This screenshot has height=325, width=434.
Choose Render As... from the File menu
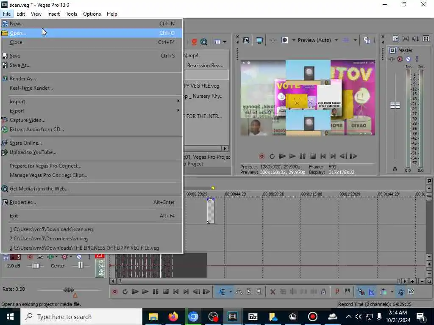point(92,79)
